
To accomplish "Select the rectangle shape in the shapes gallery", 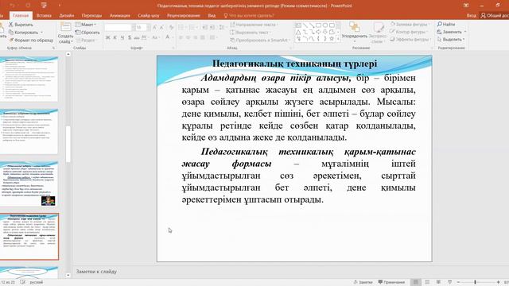I will tap(318, 25).
